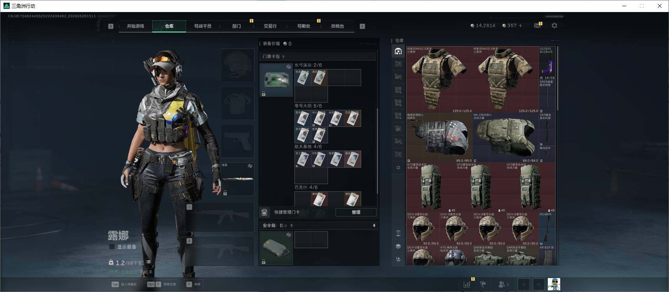Select the right MAS2.0 armor item

(x=506, y=80)
